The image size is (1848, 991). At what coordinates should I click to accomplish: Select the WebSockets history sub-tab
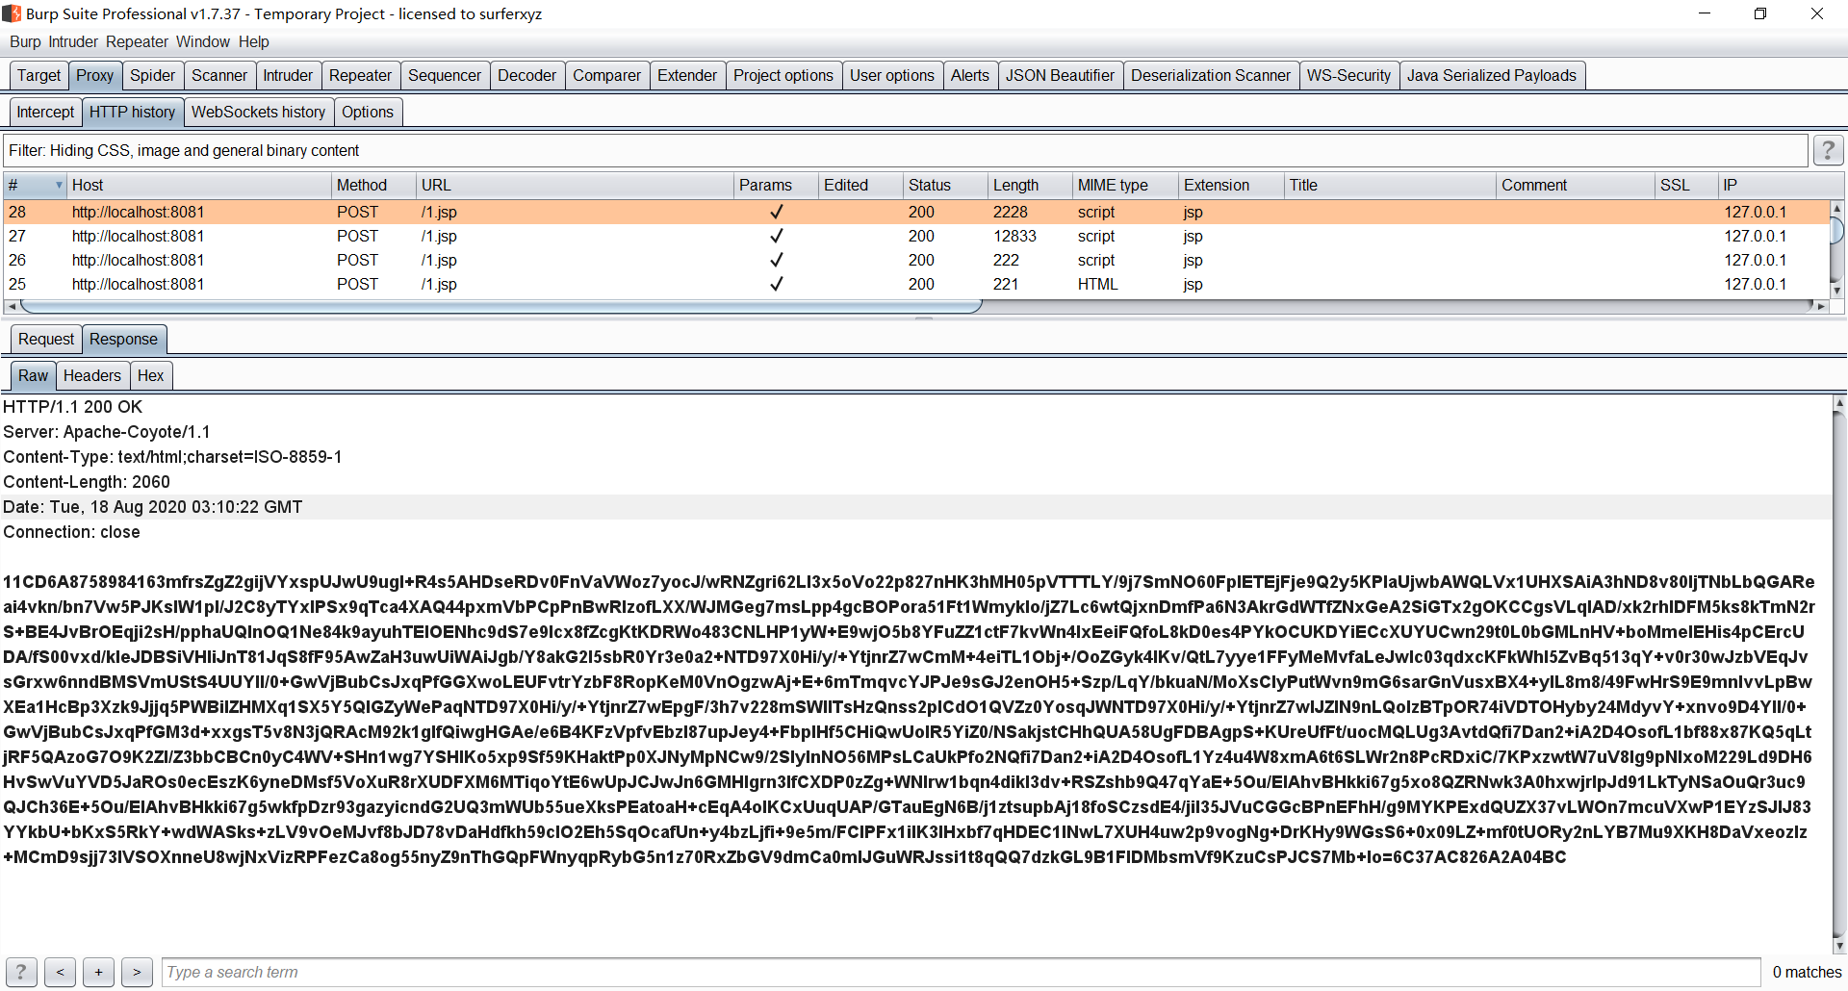(x=259, y=112)
